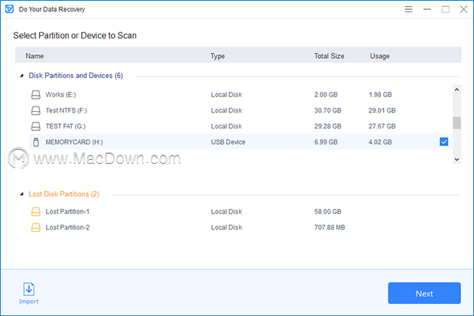Select the TEST FAT (G:) partition
The image size is (474, 316).
pos(65,126)
